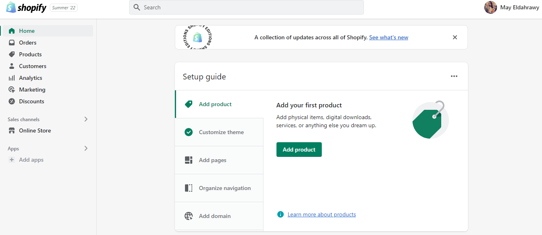Click the Products tag icon in sidebar

click(x=12, y=54)
